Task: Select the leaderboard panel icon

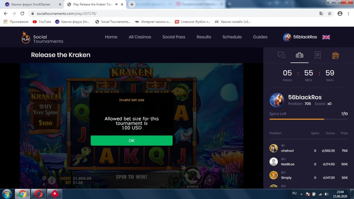Action: click(299, 55)
